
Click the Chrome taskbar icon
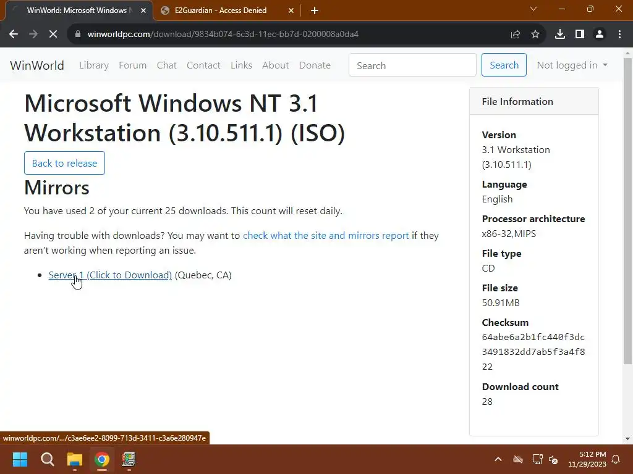point(102,459)
